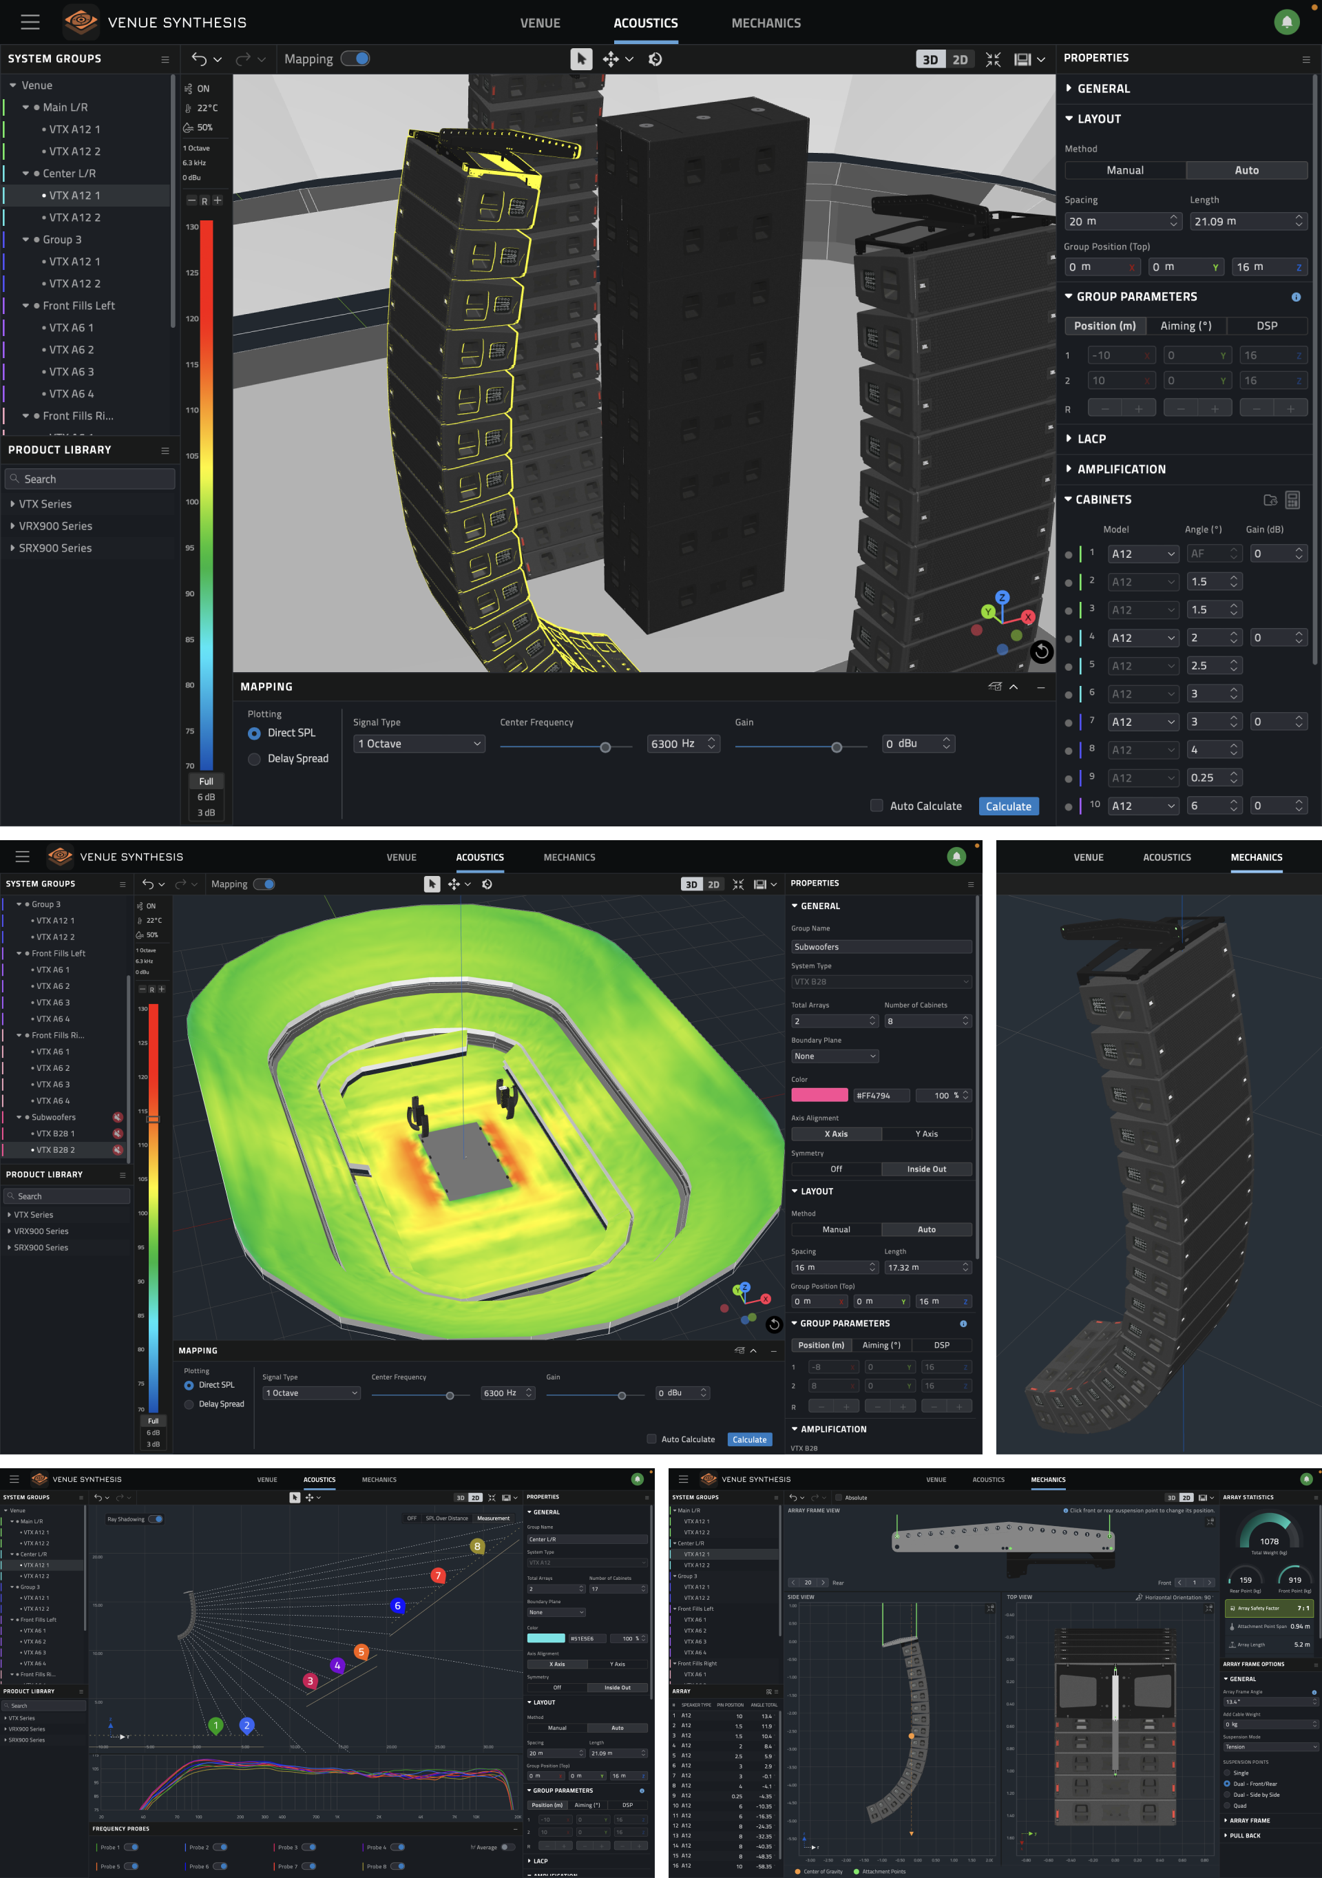Select the move tool in top viewport
The image size is (1322, 1878).
click(x=610, y=59)
